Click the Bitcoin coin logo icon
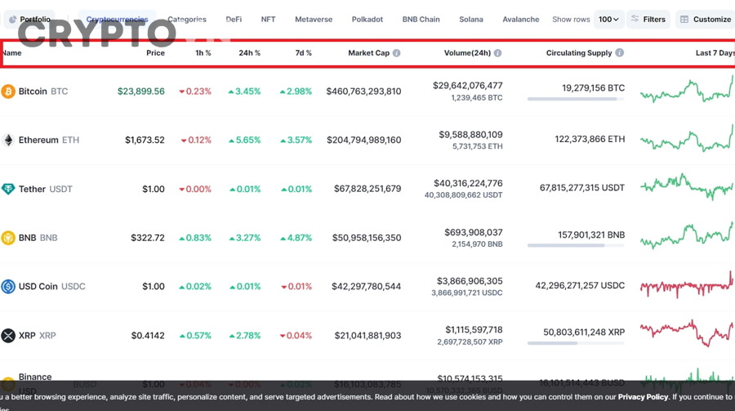The image size is (735, 411). (x=8, y=91)
